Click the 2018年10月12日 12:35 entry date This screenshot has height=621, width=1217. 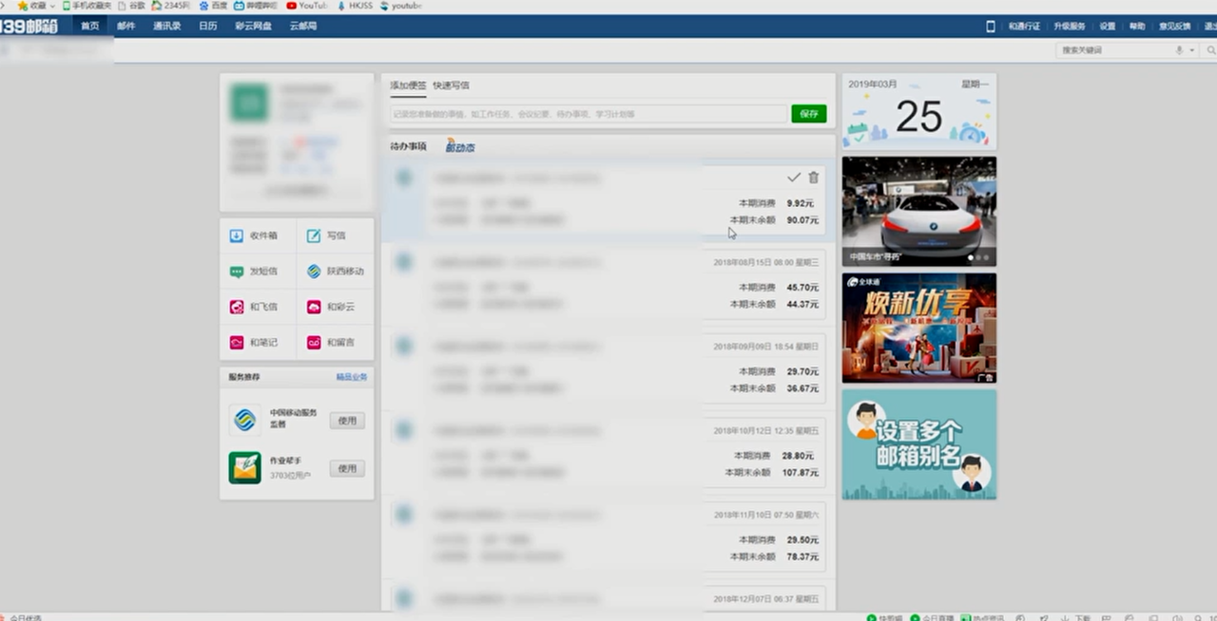pos(765,430)
